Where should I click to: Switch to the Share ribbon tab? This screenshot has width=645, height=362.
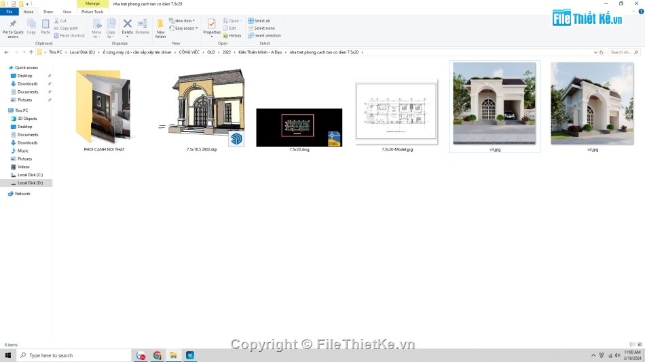pos(48,12)
